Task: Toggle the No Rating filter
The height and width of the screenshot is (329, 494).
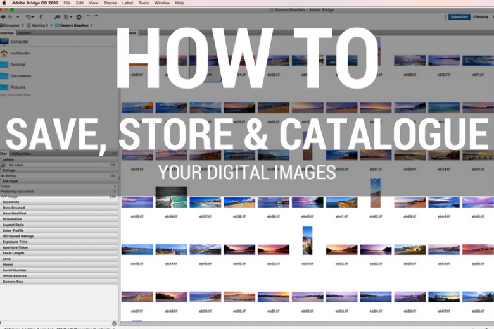Action: pyautogui.click(x=59, y=176)
